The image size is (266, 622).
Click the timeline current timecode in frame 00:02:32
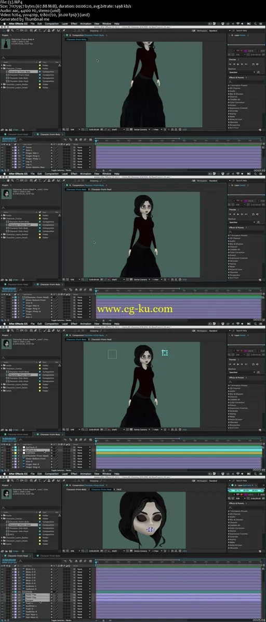click(9, 289)
